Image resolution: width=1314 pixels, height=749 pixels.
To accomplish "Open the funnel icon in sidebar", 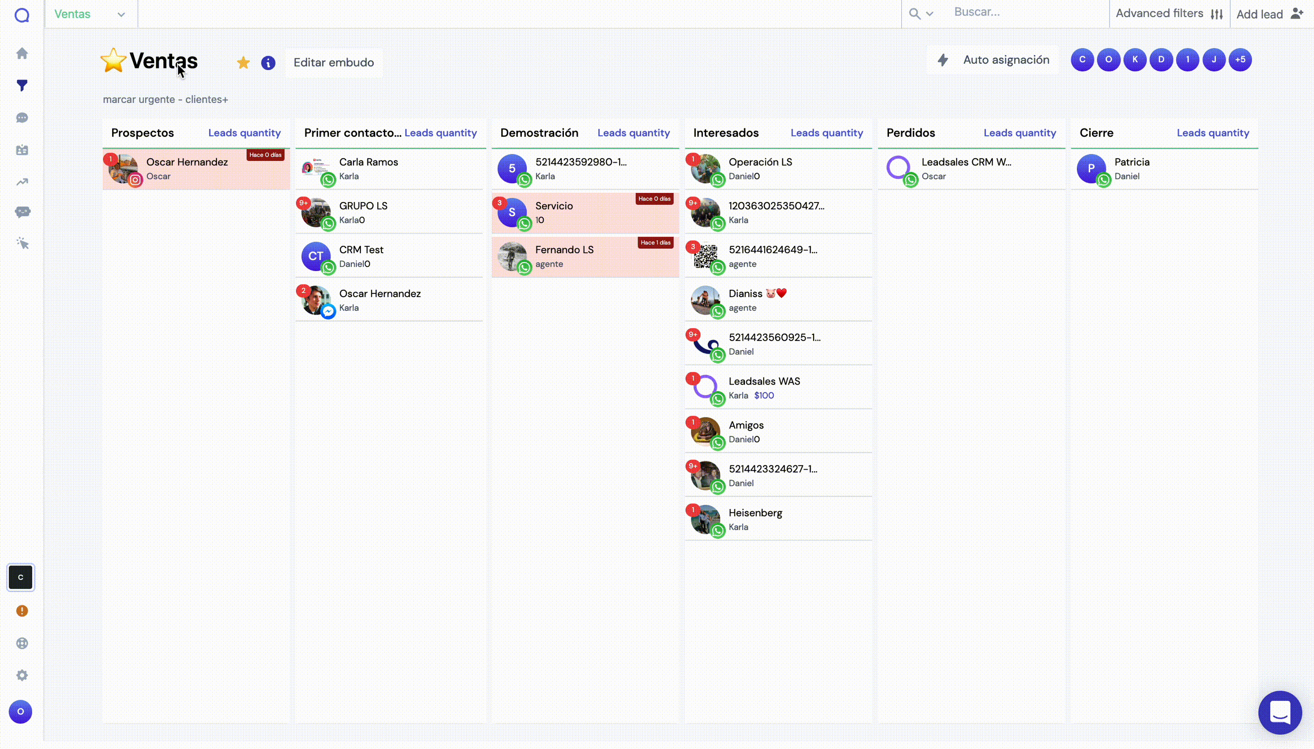I will coord(22,85).
